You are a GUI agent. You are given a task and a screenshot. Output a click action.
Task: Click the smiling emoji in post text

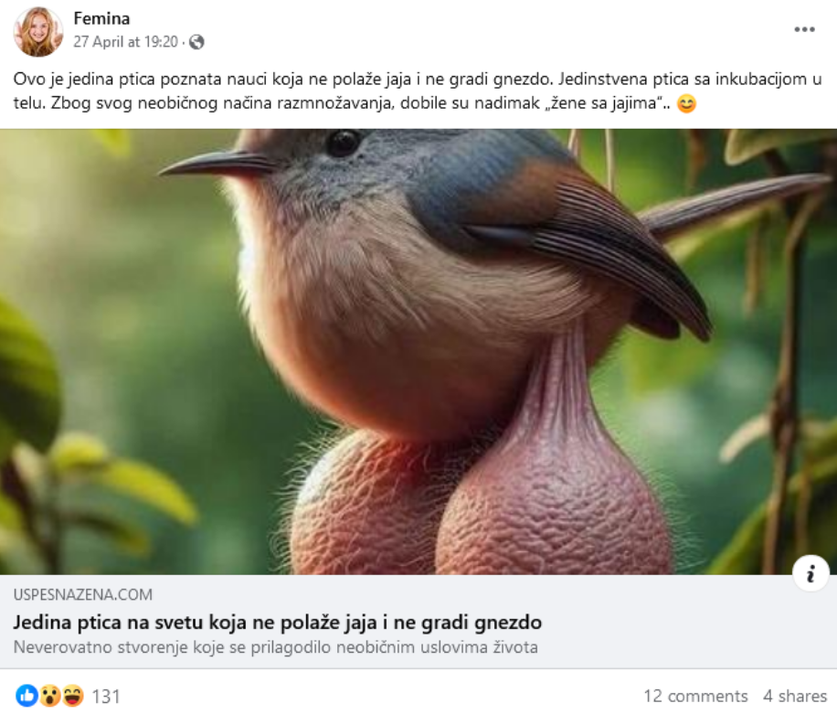point(686,103)
